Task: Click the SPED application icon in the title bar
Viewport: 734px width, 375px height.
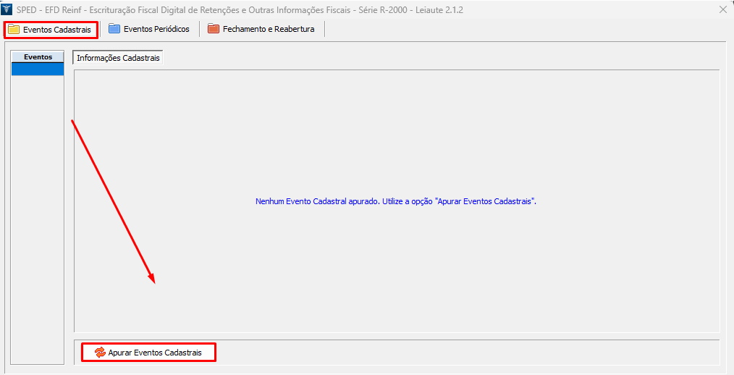Action: tap(7, 9)
